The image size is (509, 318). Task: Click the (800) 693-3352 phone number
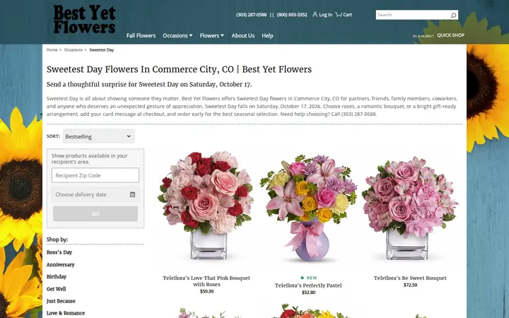292,15
